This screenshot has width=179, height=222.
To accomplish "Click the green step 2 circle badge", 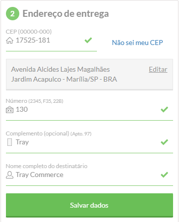I will pyautogui.click(x=12, y=14).
